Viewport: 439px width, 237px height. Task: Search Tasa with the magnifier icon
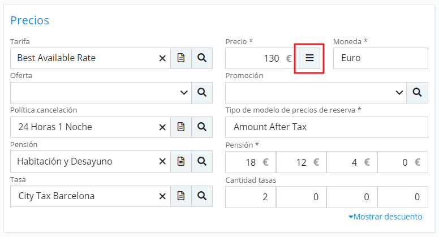[x=202, y=196]
